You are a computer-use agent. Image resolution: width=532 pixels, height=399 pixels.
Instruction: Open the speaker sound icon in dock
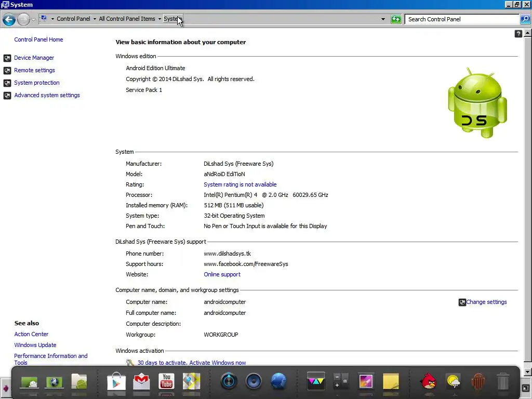click(254, 381)
